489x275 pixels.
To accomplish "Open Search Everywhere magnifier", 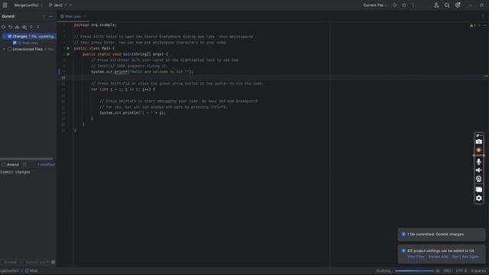I will pyautogui.click(x=447, y=5).
